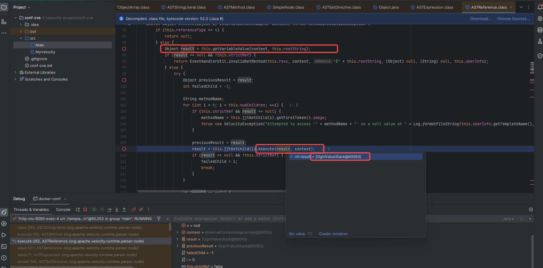Viewport: 543px width, 268px height.
Task: Switch to SimpleNode.class tab
Action: point(285,7)
